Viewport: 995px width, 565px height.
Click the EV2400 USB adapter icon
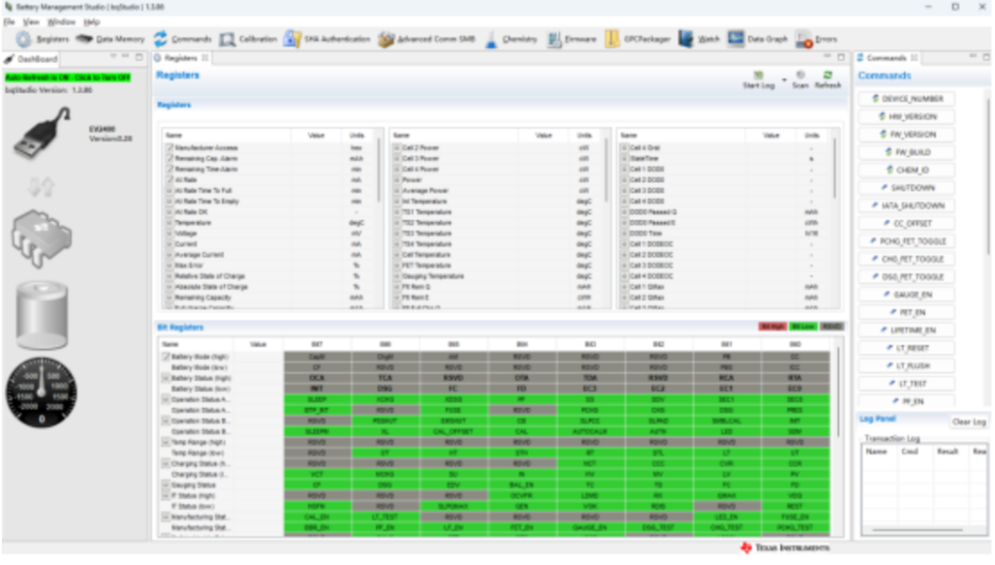point(41,133)
